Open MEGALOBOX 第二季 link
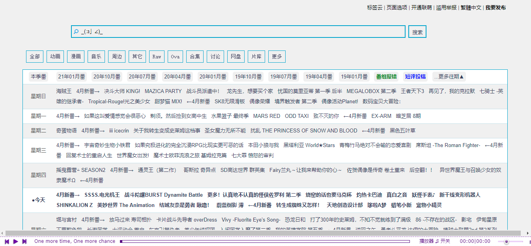 click(371, 91)
